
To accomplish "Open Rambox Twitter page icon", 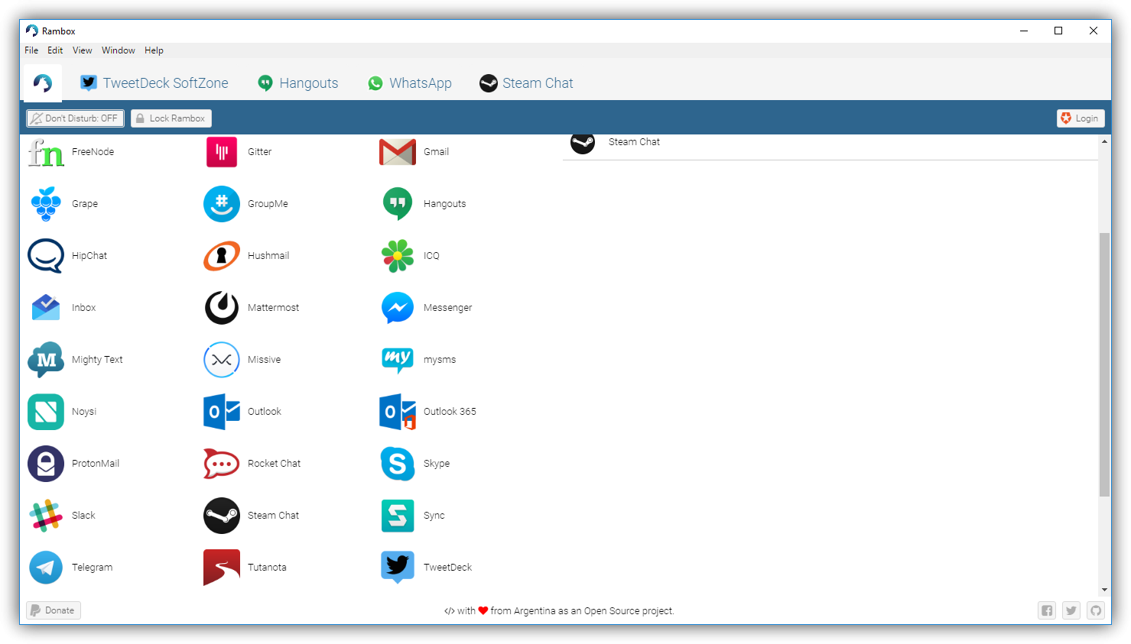I will click(1071, 610).
